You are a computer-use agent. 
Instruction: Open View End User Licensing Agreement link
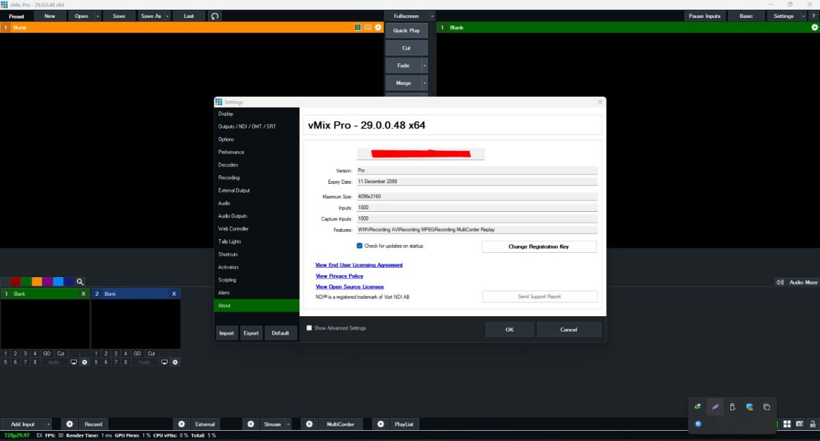click(359, 265)
